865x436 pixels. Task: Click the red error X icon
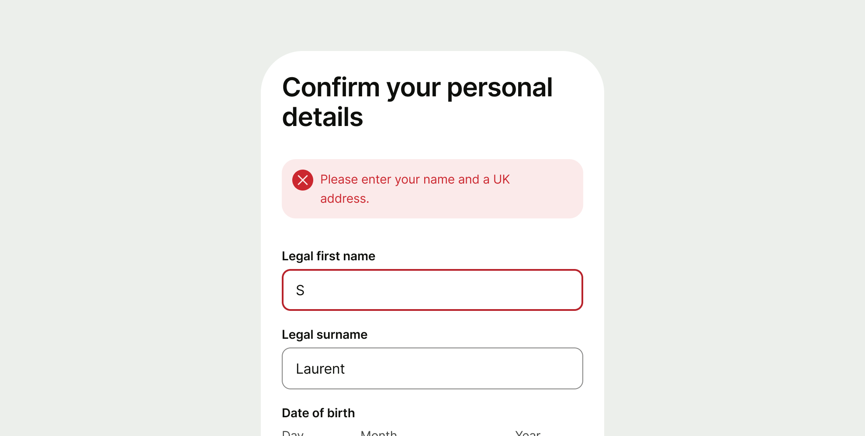(x=303, y=180)
